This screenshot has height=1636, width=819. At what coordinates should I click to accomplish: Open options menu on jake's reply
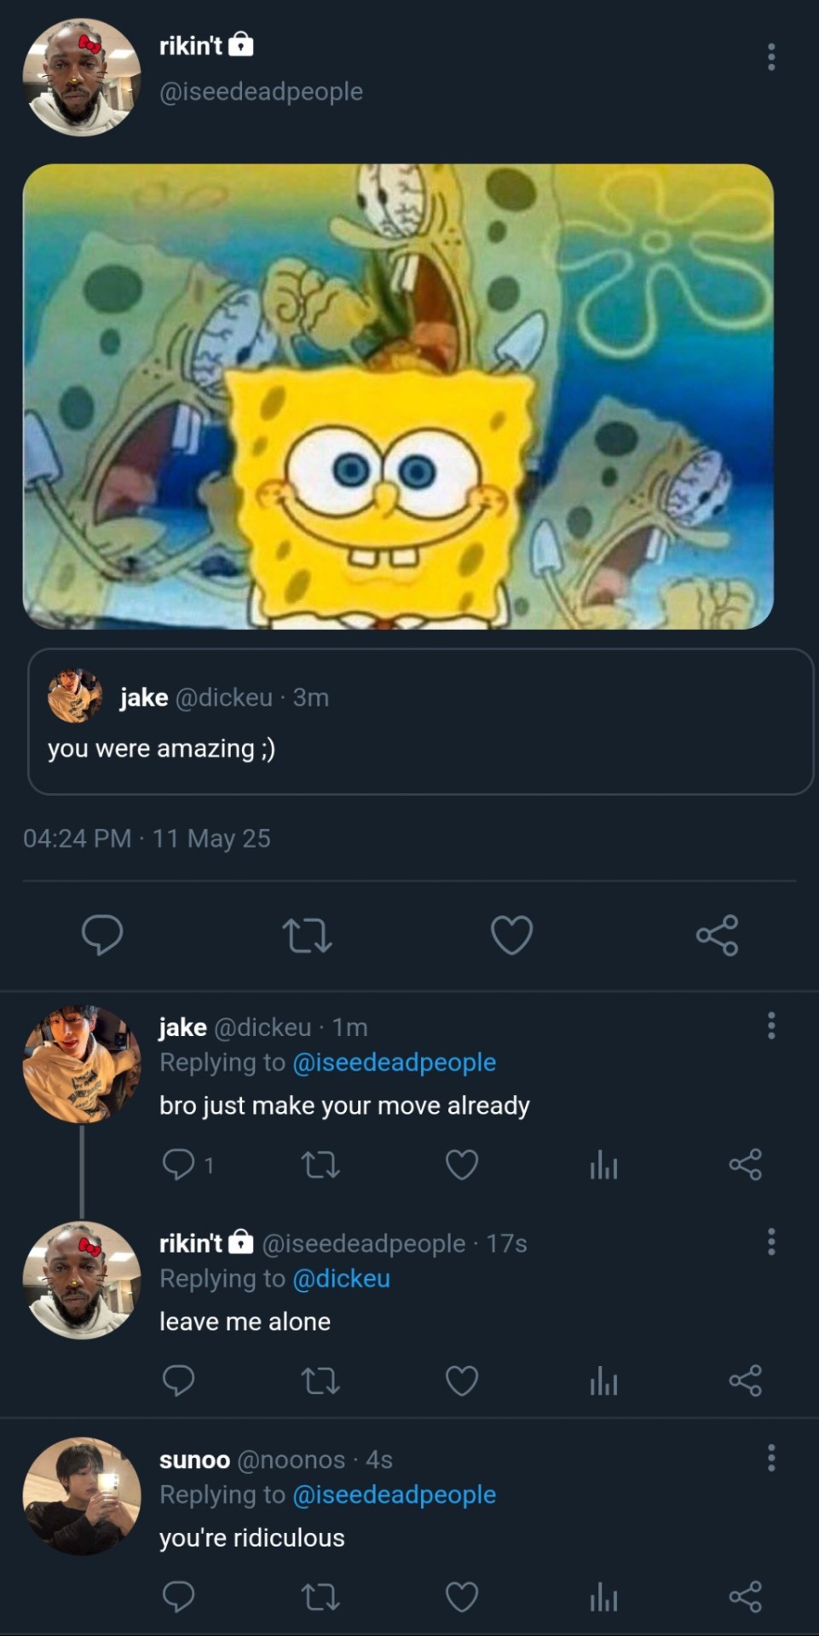coord(770,1026)
